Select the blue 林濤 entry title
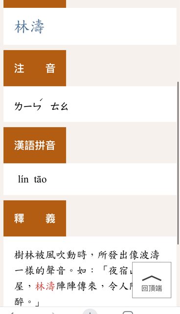 pos(29,26)
